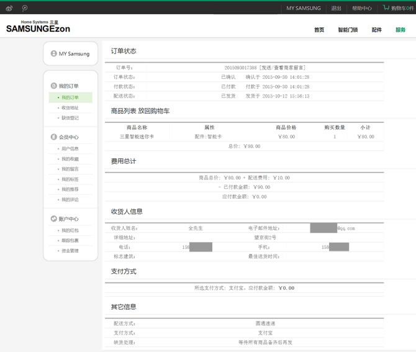Viewport: 416px width, 352px height.
Task: Click 所选支付方式 支付宝 line
Action: pyautogui.click(x=244, y=288)
